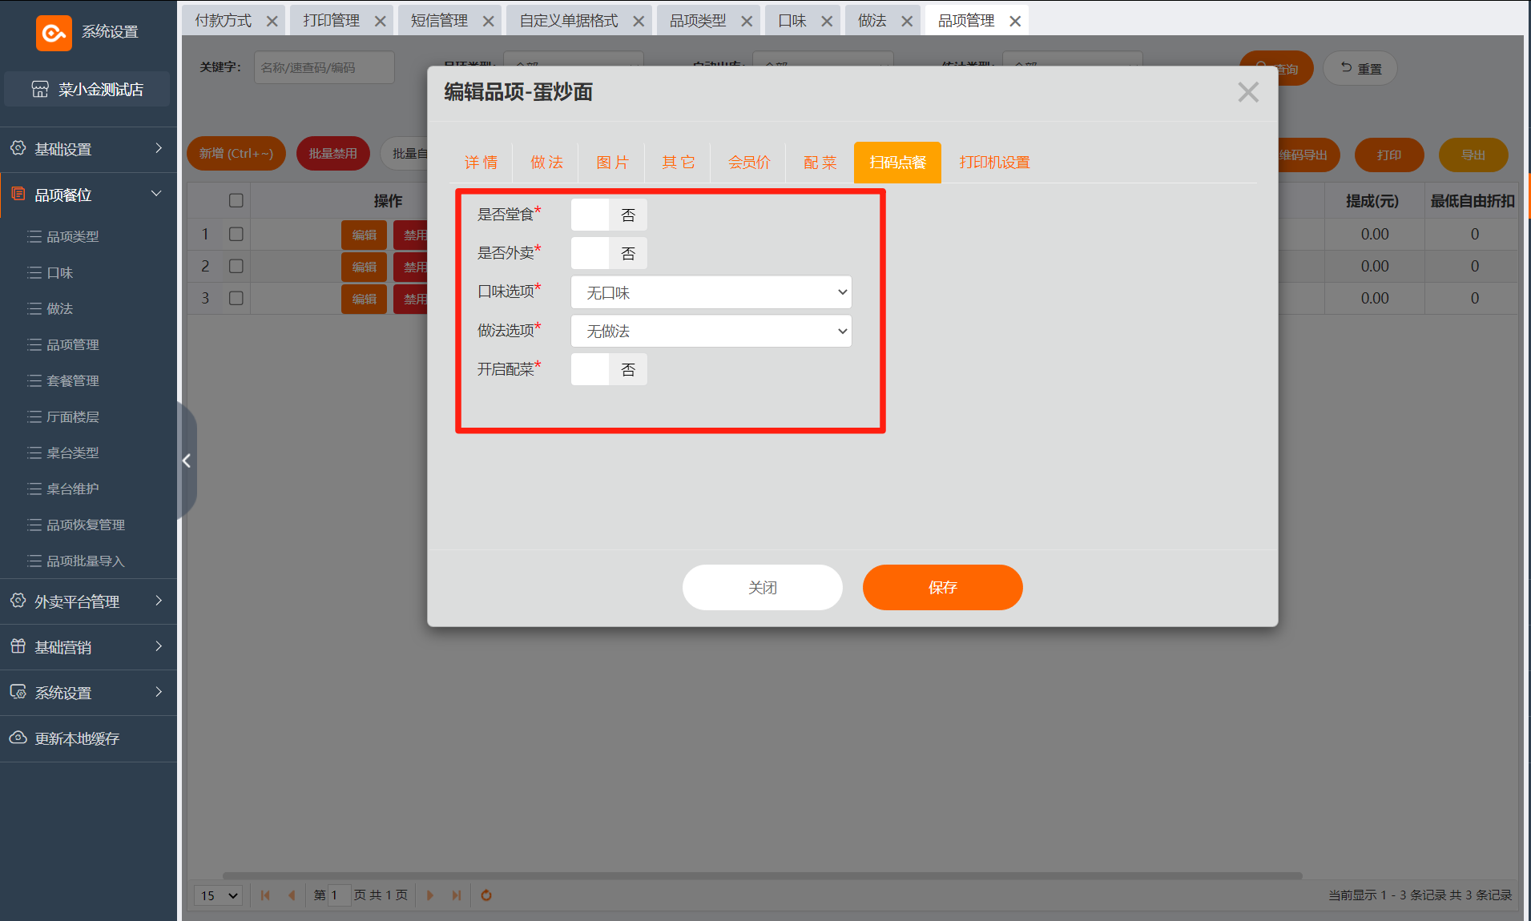This screenshot has width=1531, height=921.
Task: Collapse the sidebar with the arrow handle
Action: point(186,460)
